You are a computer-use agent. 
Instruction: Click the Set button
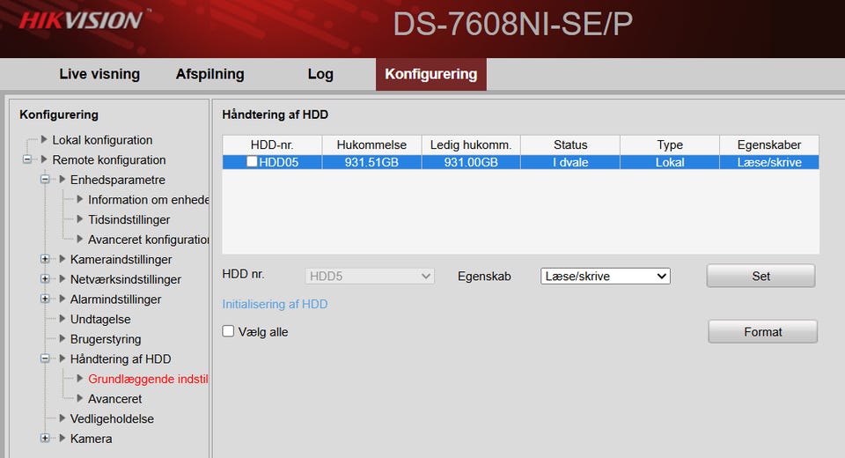tap(760, 277)
